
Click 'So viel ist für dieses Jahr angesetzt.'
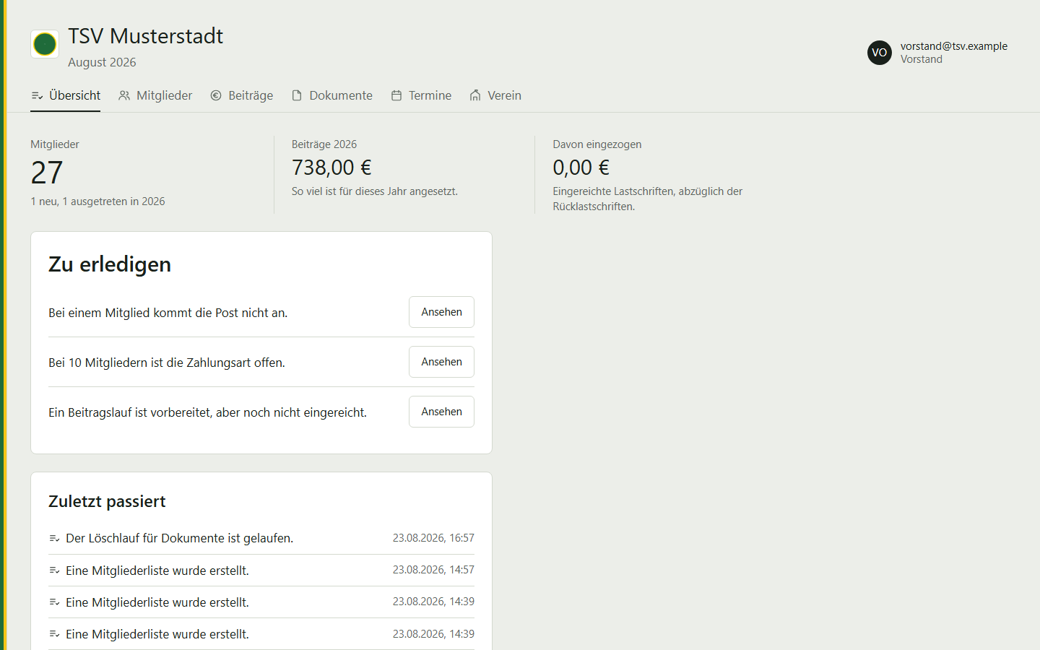(375, 191)
